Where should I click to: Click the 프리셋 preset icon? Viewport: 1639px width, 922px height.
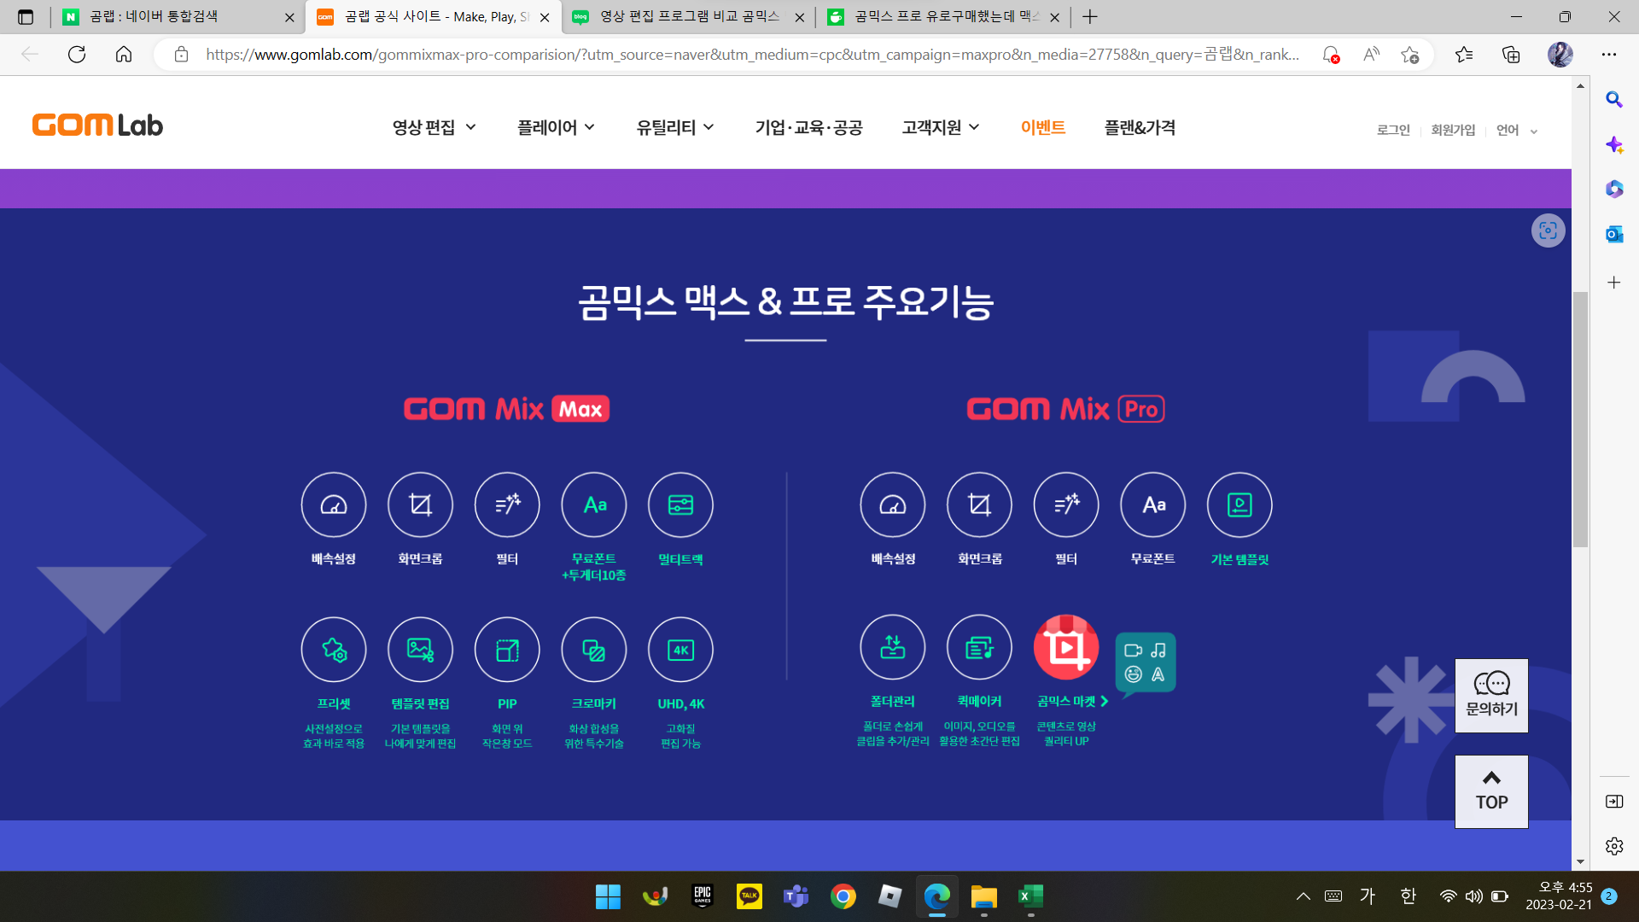coord(334,650)
